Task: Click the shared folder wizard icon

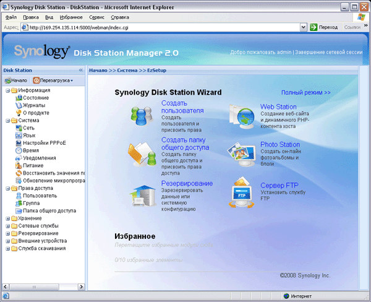Action: [x=142, y=154]
